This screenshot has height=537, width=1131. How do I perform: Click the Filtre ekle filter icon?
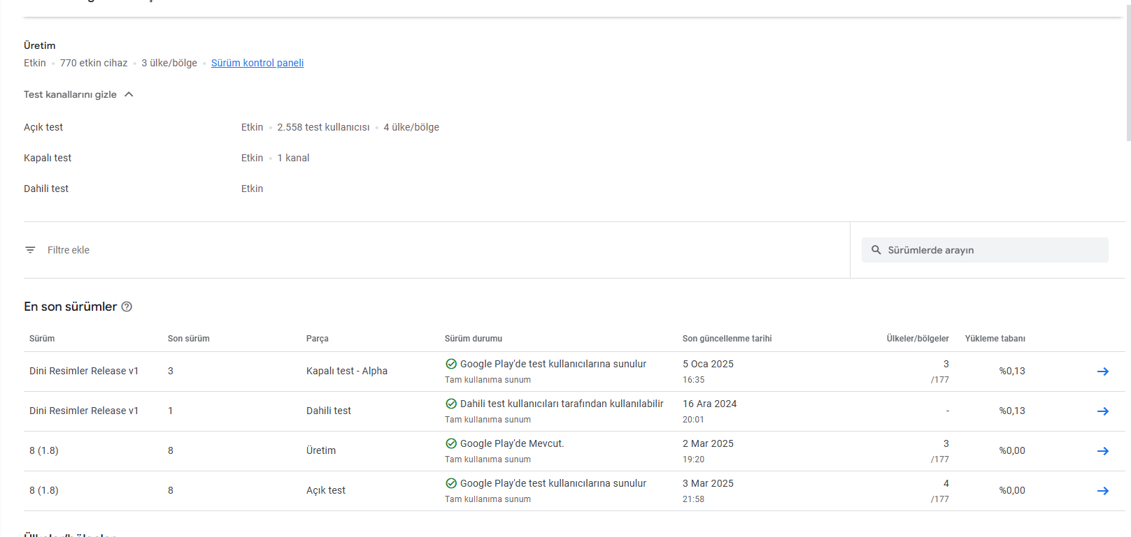[30, 250]
